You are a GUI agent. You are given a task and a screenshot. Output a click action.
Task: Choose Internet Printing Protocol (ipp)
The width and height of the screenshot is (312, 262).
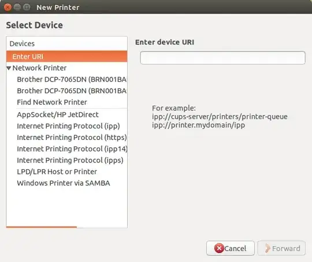click(68, 126)
